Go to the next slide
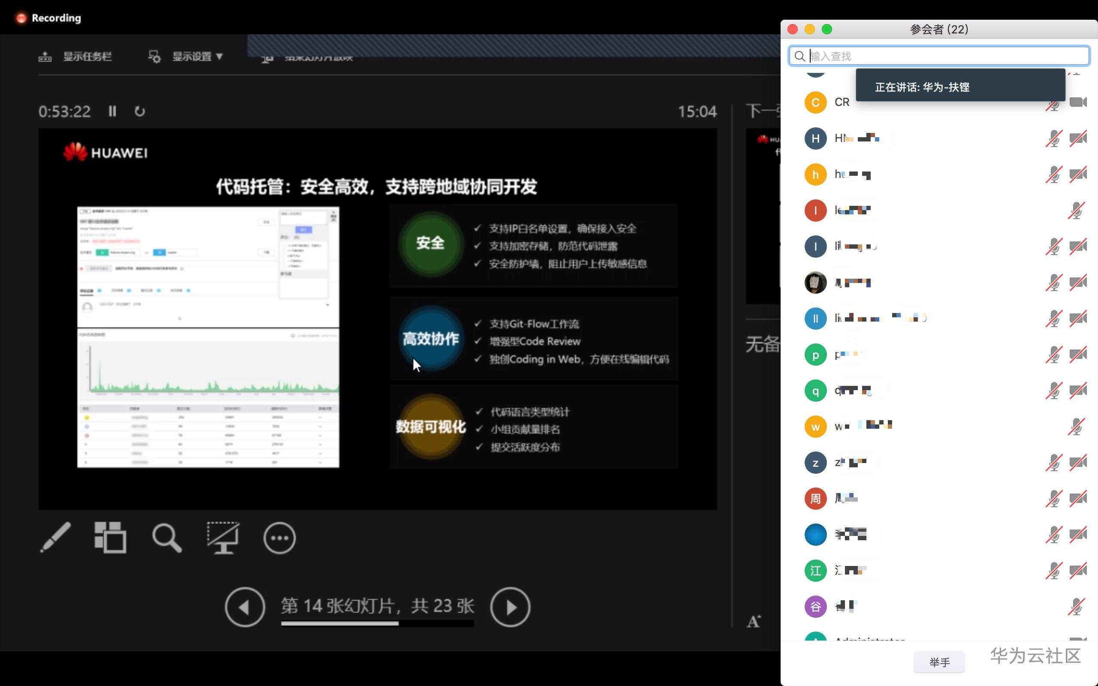This screenshot has width=1098, height=686. (x=510, y=607)
